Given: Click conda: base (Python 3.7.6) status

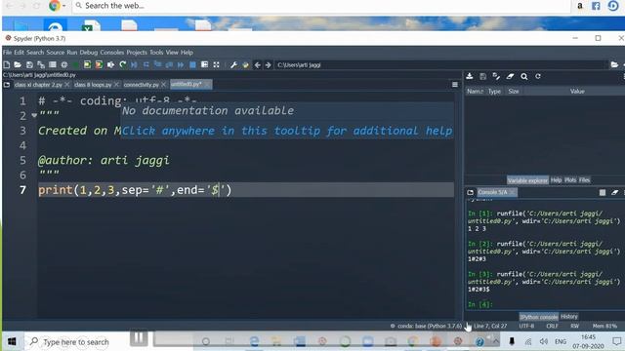Looking at the screenshot, I should click(x=426, y=326).
